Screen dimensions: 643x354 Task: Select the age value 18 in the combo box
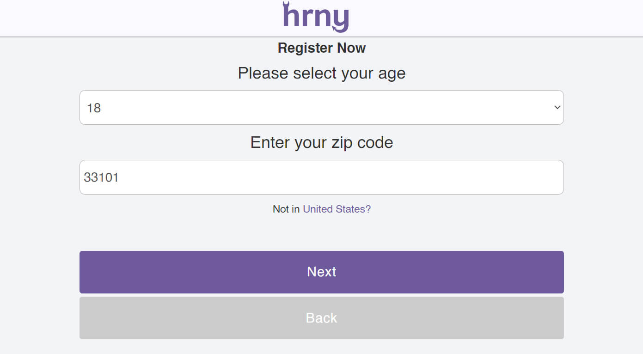[94, 108]
